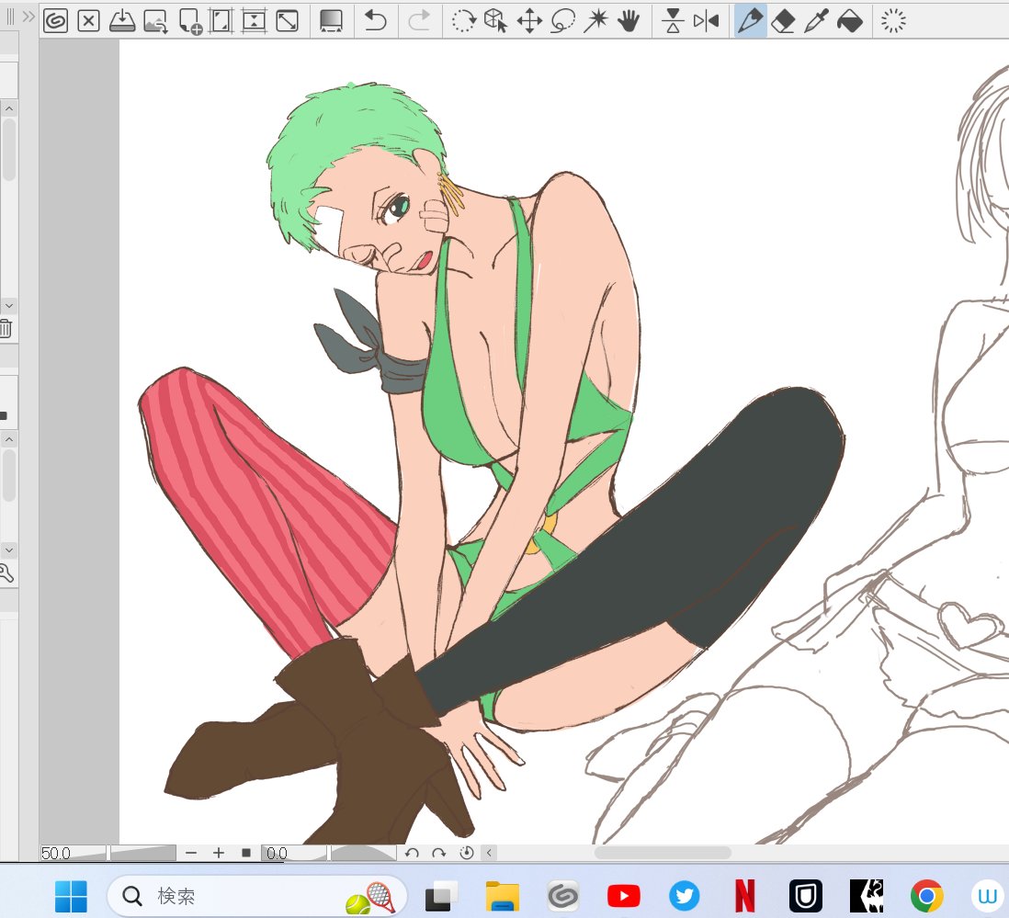Toggle flip vertical canvas view
Screen dimensions: 1009x918
674,20
